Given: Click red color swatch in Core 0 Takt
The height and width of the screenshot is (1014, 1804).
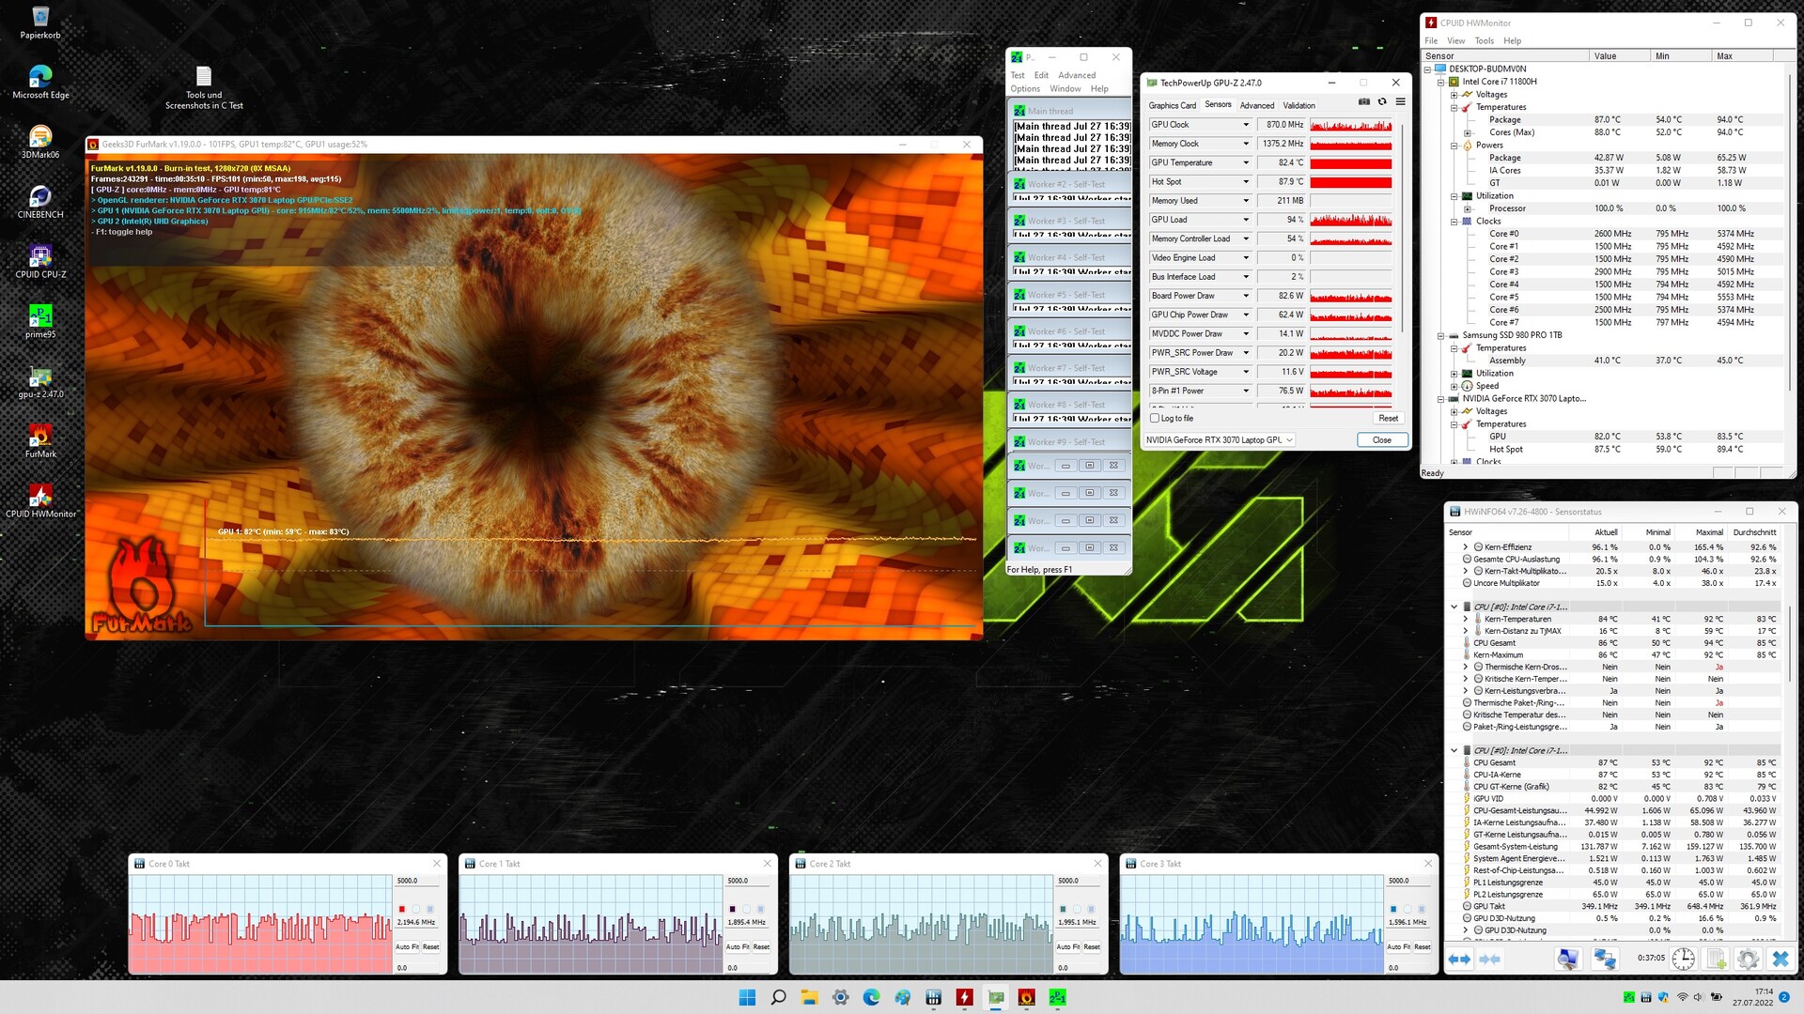Looking at the screenshot, I should click(402, 909).
